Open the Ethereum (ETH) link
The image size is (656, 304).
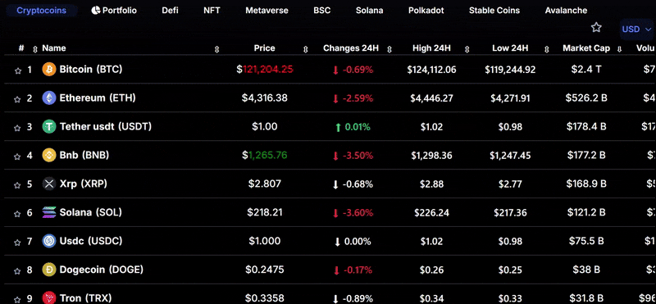98,98
